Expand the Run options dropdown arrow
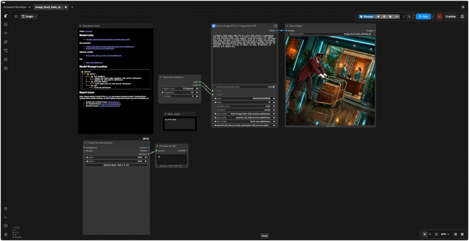The height and width of the screenshot is (241, 469). (433, 16)
